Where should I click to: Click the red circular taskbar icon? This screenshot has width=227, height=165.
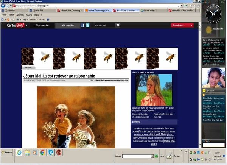[59, 153]
